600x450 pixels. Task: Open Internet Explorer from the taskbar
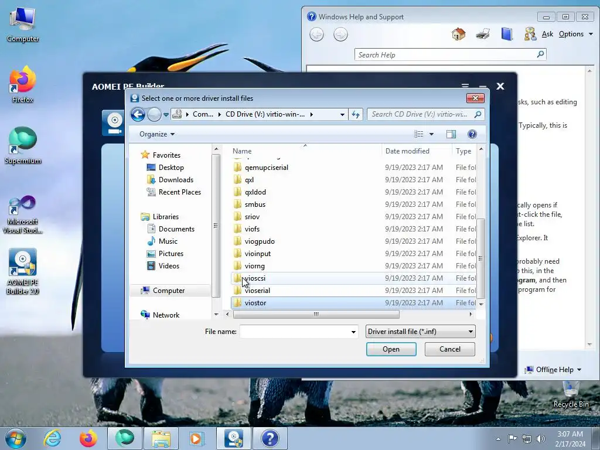point(52,438)
